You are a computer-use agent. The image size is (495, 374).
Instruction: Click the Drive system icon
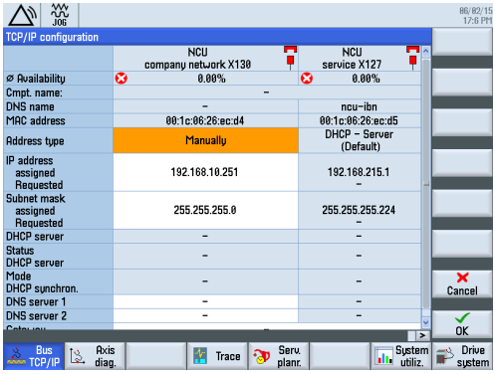coord(445,356)
